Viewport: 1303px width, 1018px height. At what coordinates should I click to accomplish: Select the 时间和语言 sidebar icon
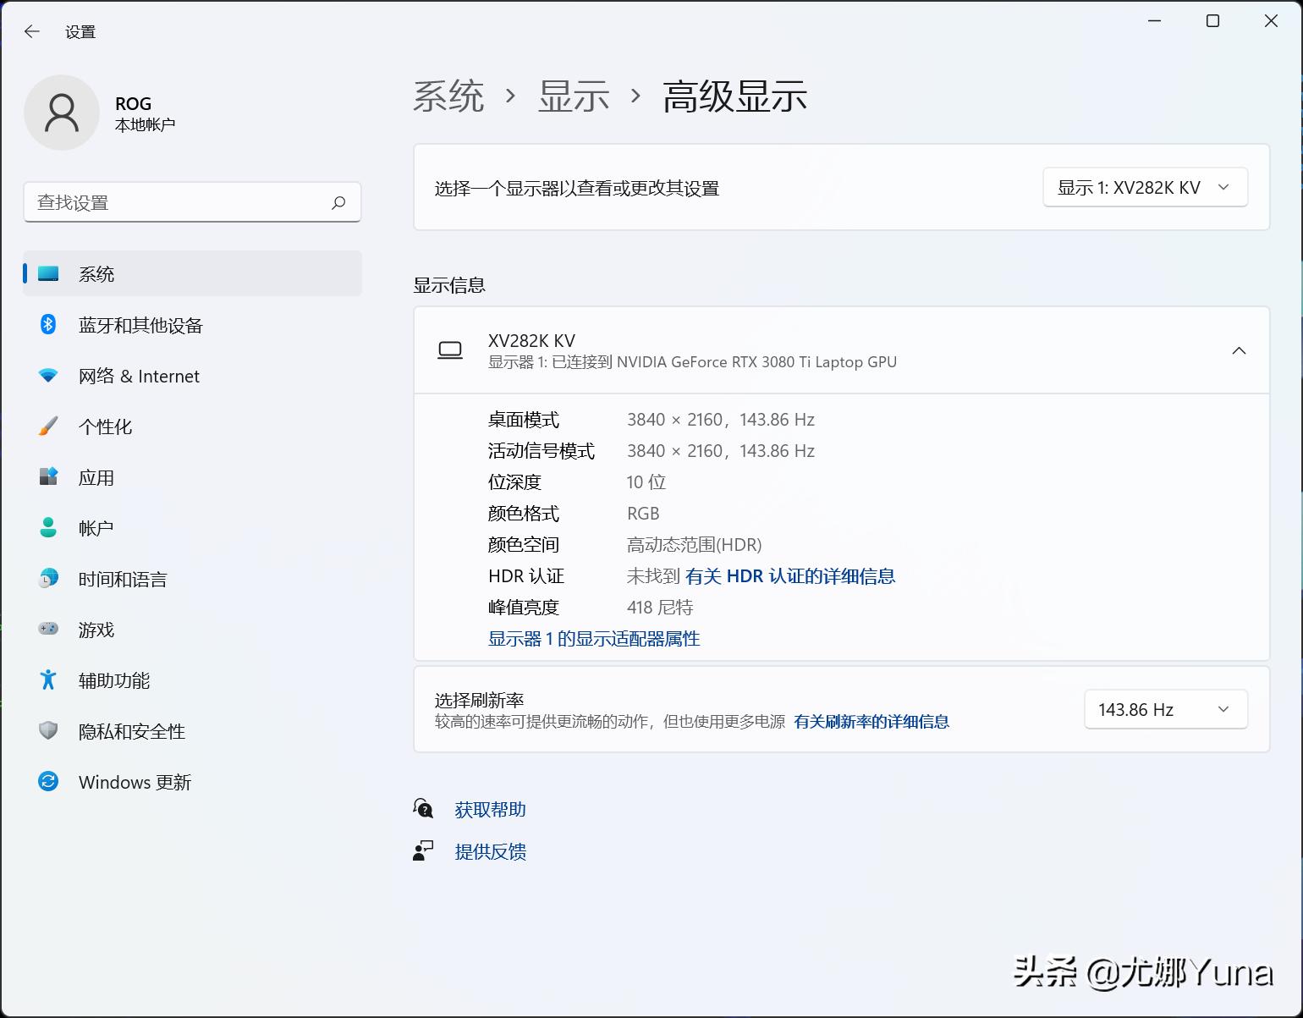[48, 579]
